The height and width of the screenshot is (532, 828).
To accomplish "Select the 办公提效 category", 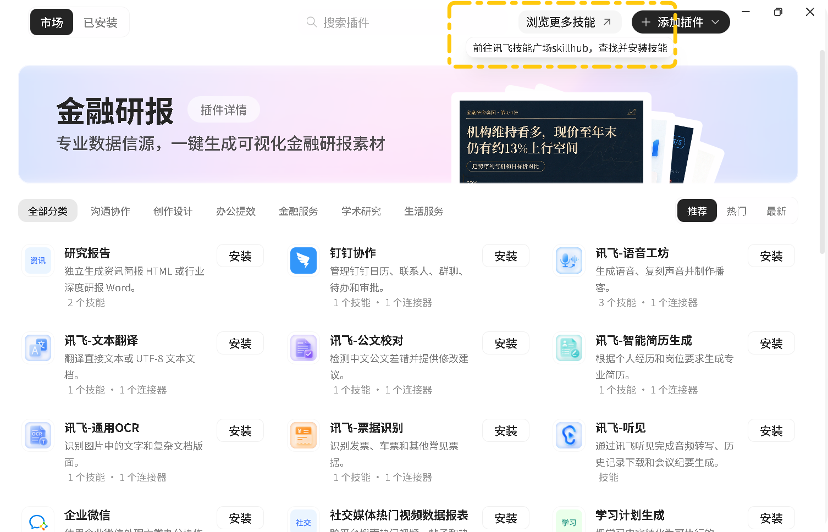I will (236, 211).
